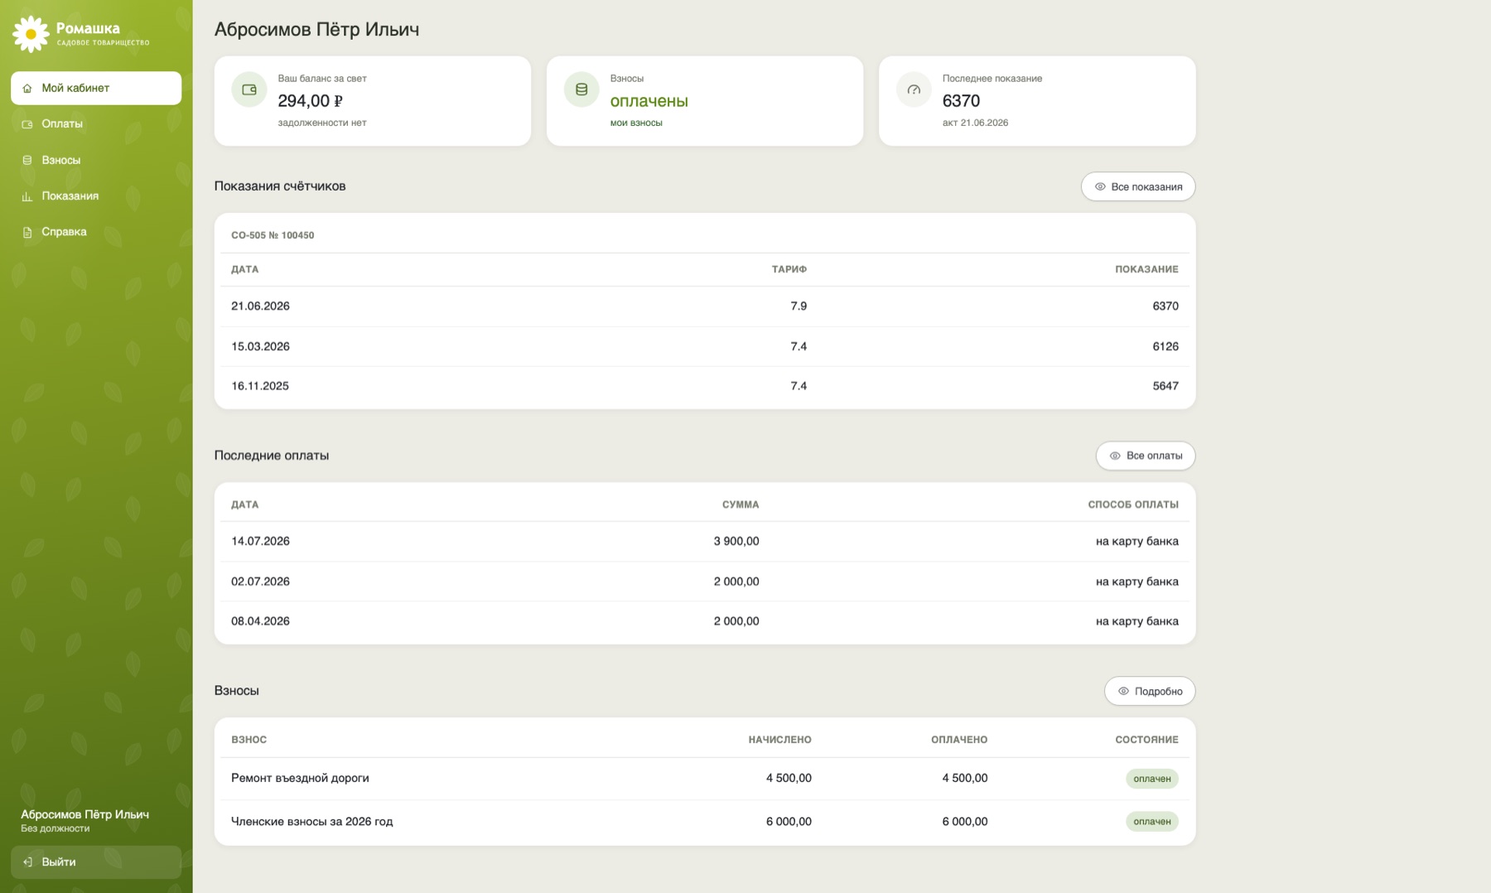This screenshot has width=1491, height=893.
Task: Click the meter label СО-505 № 100450
Action: [x=273, y=236]
